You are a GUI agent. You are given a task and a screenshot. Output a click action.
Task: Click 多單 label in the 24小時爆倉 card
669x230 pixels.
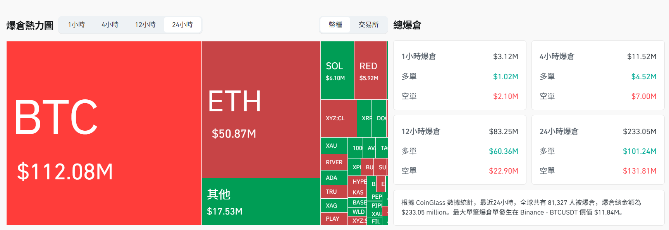[547, 151]
